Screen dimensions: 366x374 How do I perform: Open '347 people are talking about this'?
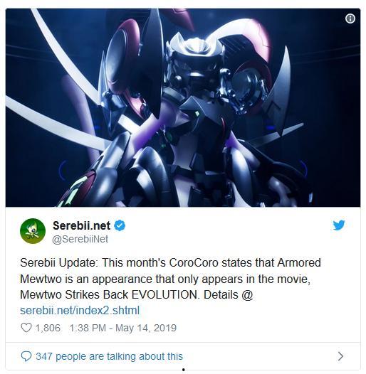pyautogui.click(x=109, y=356)
